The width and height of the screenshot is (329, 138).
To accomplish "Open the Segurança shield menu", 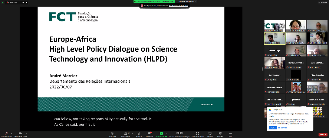I will (x=112, y=134).
